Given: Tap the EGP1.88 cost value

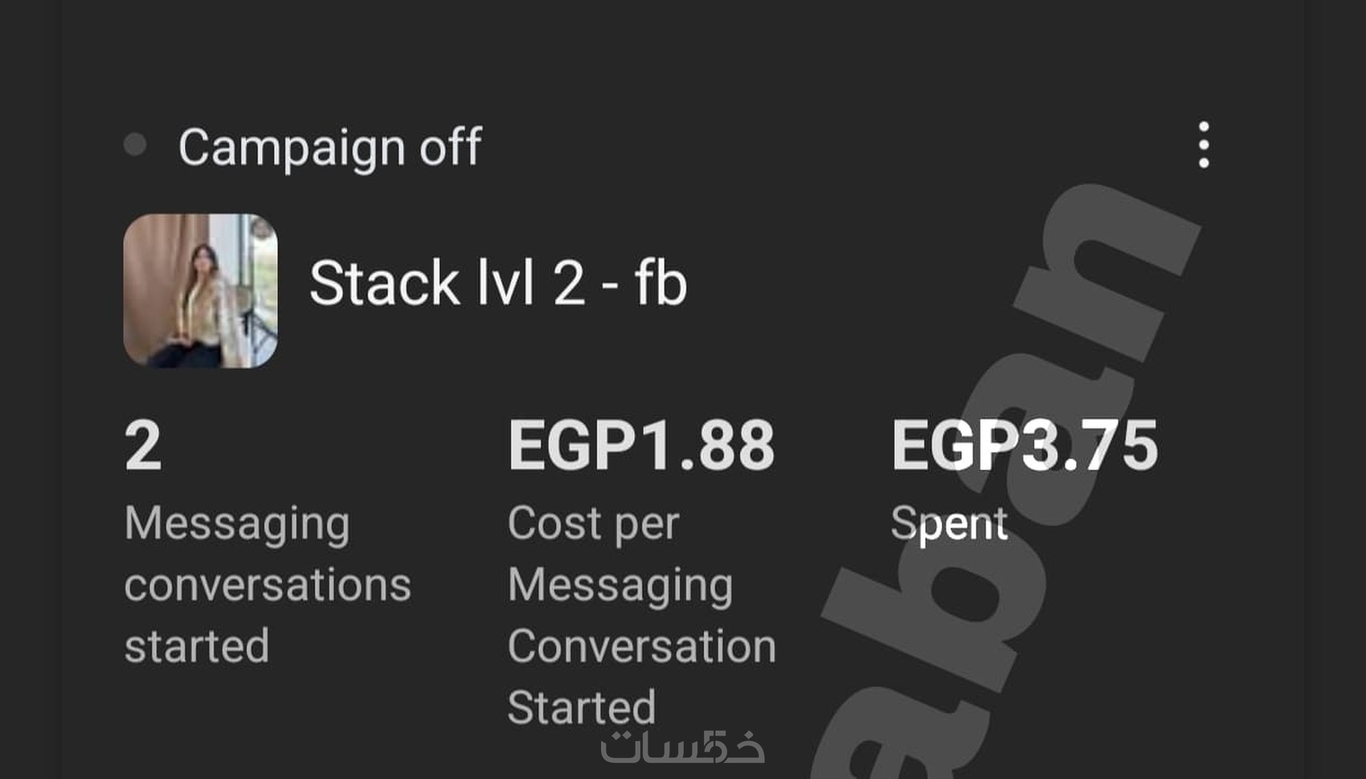Looking at the screenshot, I should point(641,446).
